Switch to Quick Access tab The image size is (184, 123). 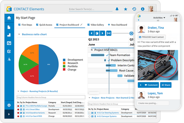(x=44, y=25)
